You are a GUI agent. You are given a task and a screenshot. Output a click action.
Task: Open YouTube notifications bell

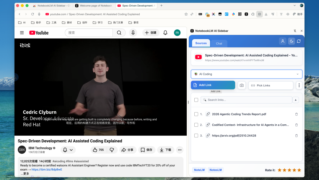[165, 33]
